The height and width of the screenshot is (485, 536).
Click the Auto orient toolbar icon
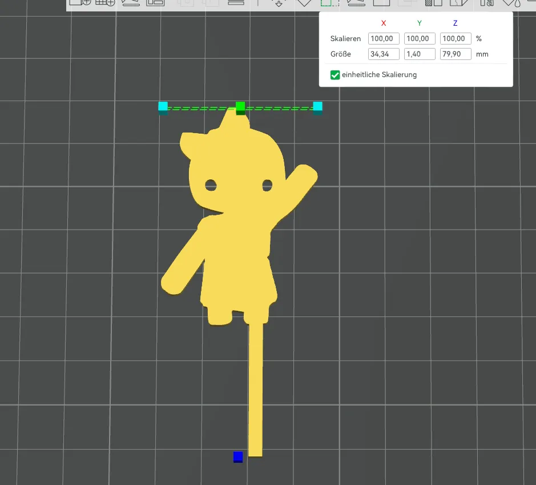[131, 3]
